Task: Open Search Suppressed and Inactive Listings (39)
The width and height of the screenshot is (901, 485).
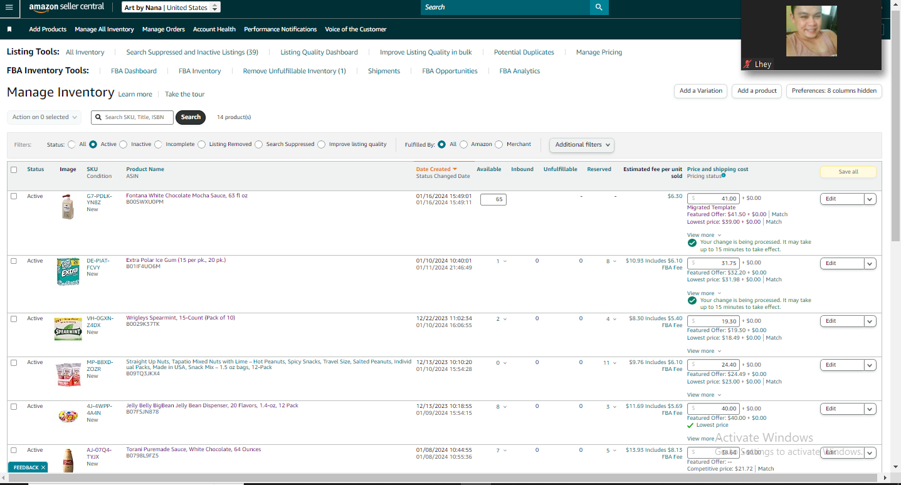Action: pos(192,53)
